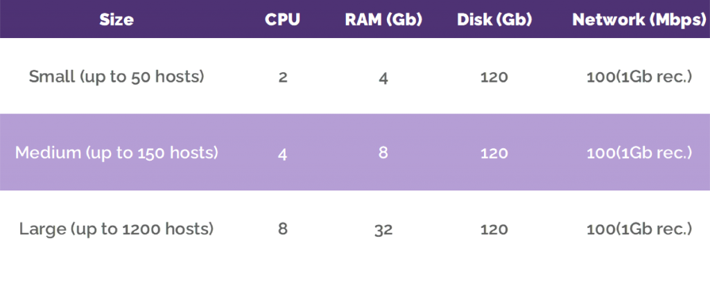
Task: Click the Network (Mbps) column header
Action: (x=639, y=20)
